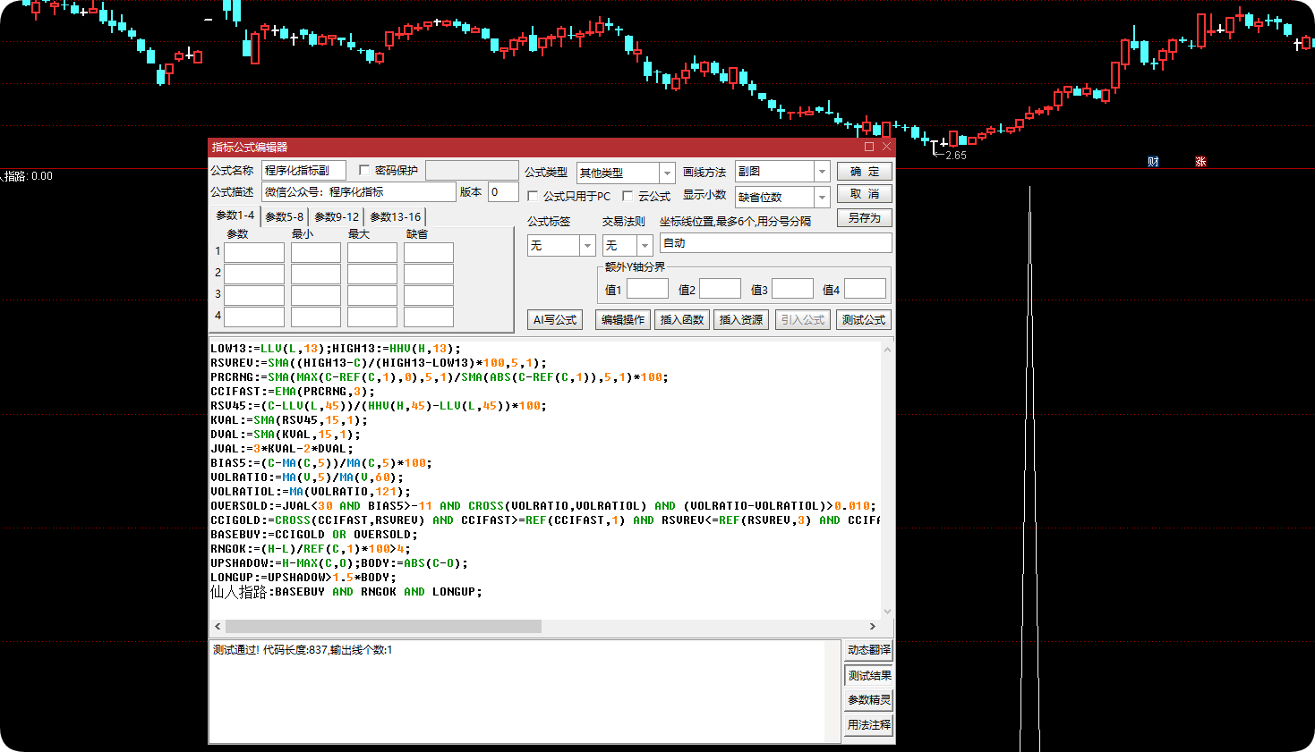The width and height of the screenshot is (1315, 752).
Task: Toggle the 云公式 checkbox
Action: coord(628,196)
